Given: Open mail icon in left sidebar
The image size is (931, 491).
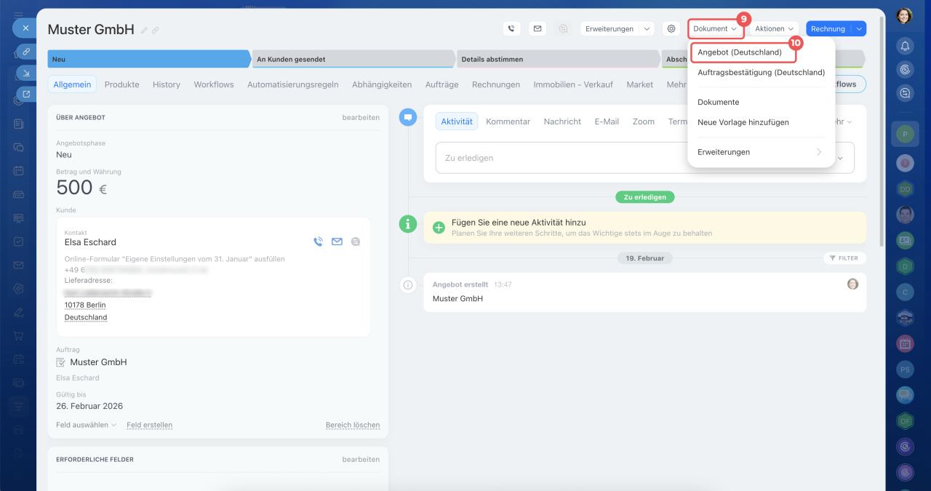Looking at the screenshot, I should (19, 265).
